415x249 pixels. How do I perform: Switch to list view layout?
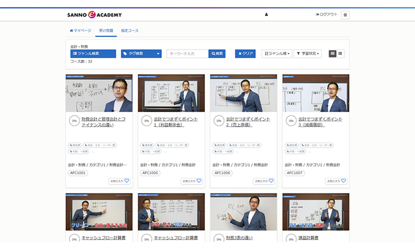340,54
